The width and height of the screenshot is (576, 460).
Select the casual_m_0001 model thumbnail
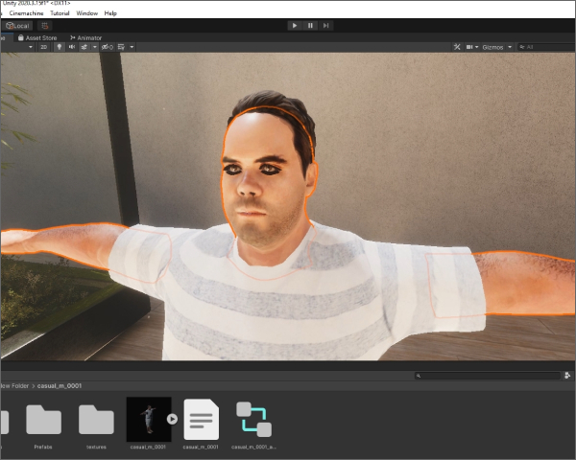tap(149, 420)
